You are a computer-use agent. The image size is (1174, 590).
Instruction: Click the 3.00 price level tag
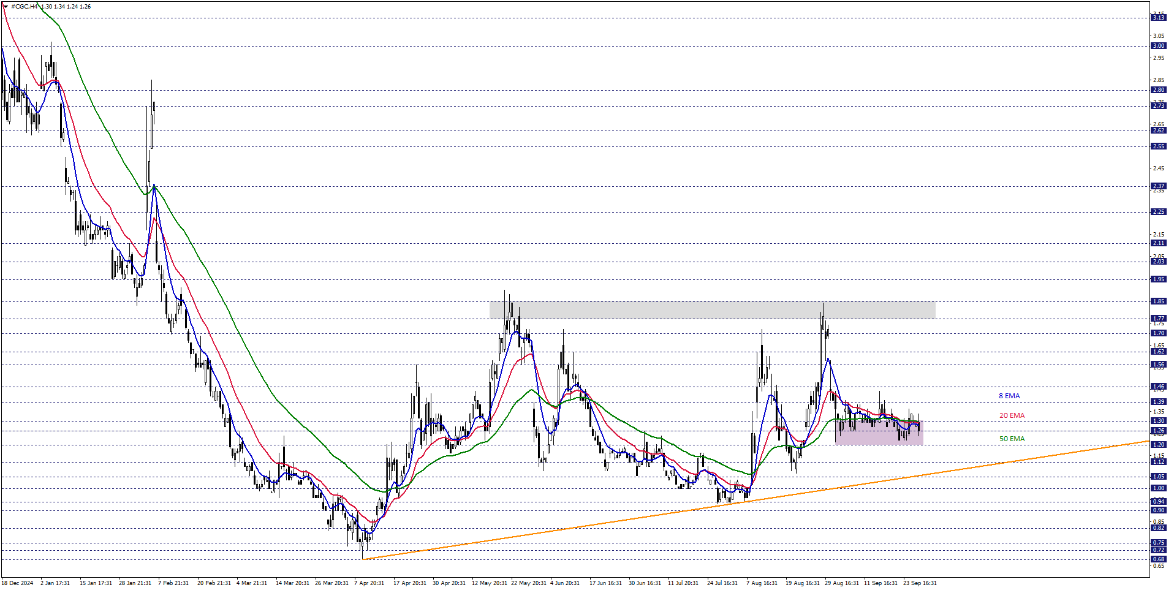pos(1158,46)
